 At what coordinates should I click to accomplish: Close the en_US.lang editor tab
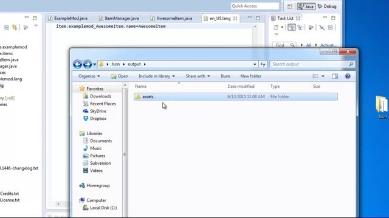click(x=235, y=19)
